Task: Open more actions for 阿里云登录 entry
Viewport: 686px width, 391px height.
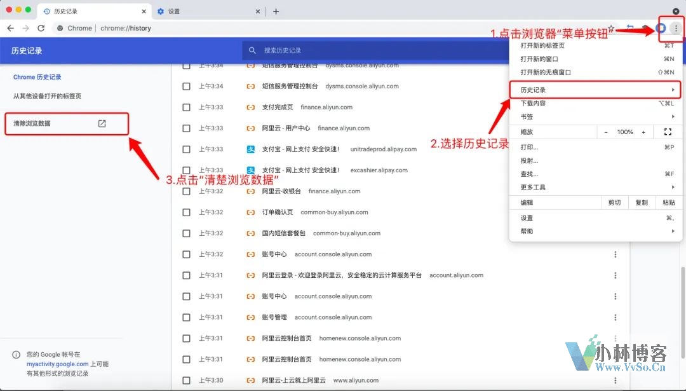Action: click(615, 275)
